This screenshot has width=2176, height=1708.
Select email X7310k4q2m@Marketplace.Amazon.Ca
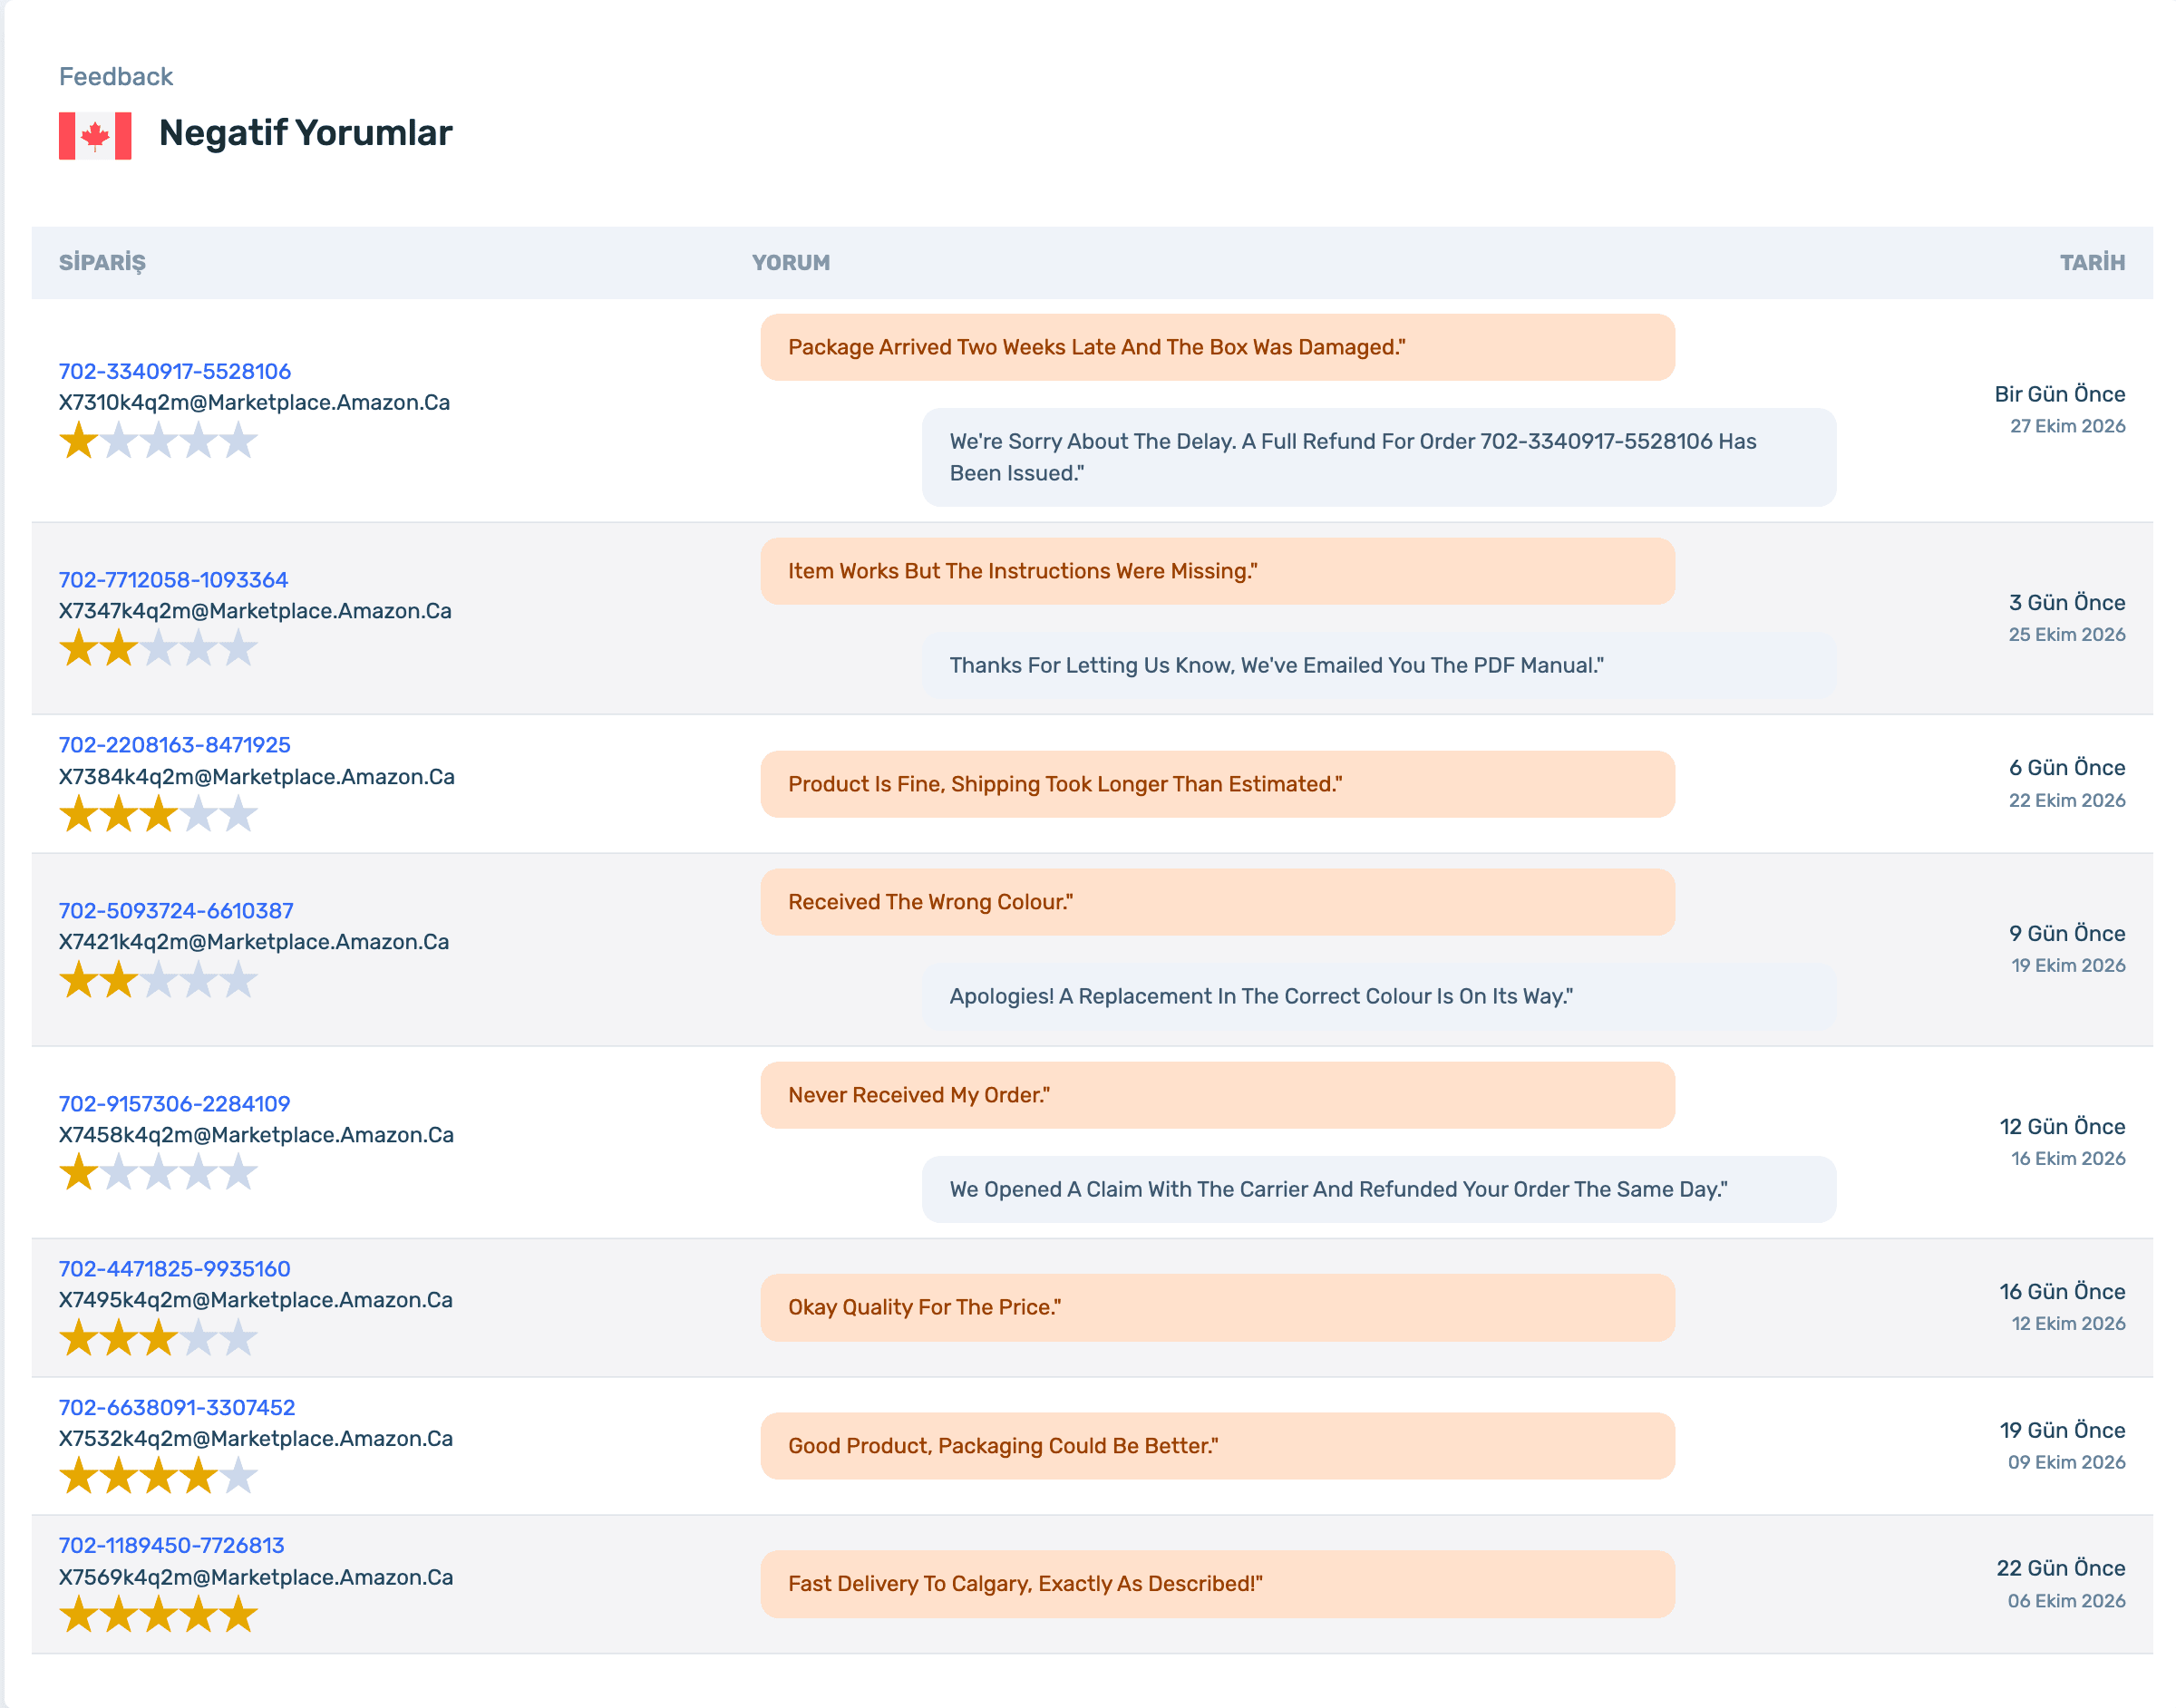click(254, 403)
